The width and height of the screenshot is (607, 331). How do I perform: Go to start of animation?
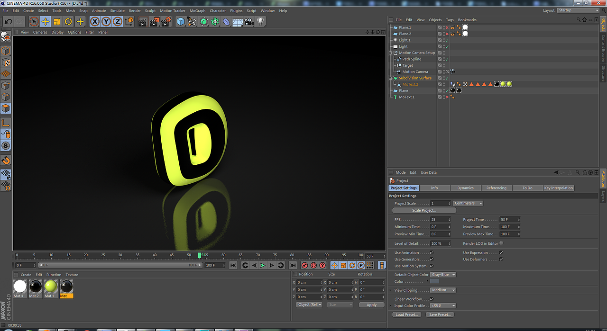click(x=233, y=266)
